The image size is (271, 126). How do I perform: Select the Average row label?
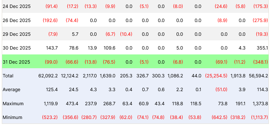point(11,90)
